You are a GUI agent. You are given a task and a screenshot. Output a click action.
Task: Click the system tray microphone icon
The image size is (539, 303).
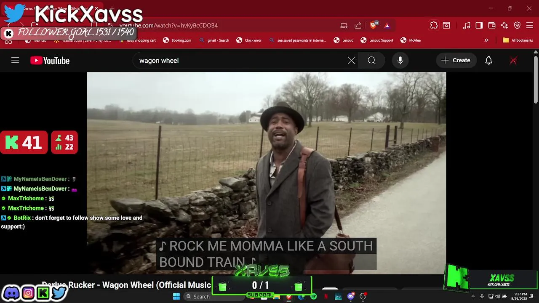click(482, 297)
